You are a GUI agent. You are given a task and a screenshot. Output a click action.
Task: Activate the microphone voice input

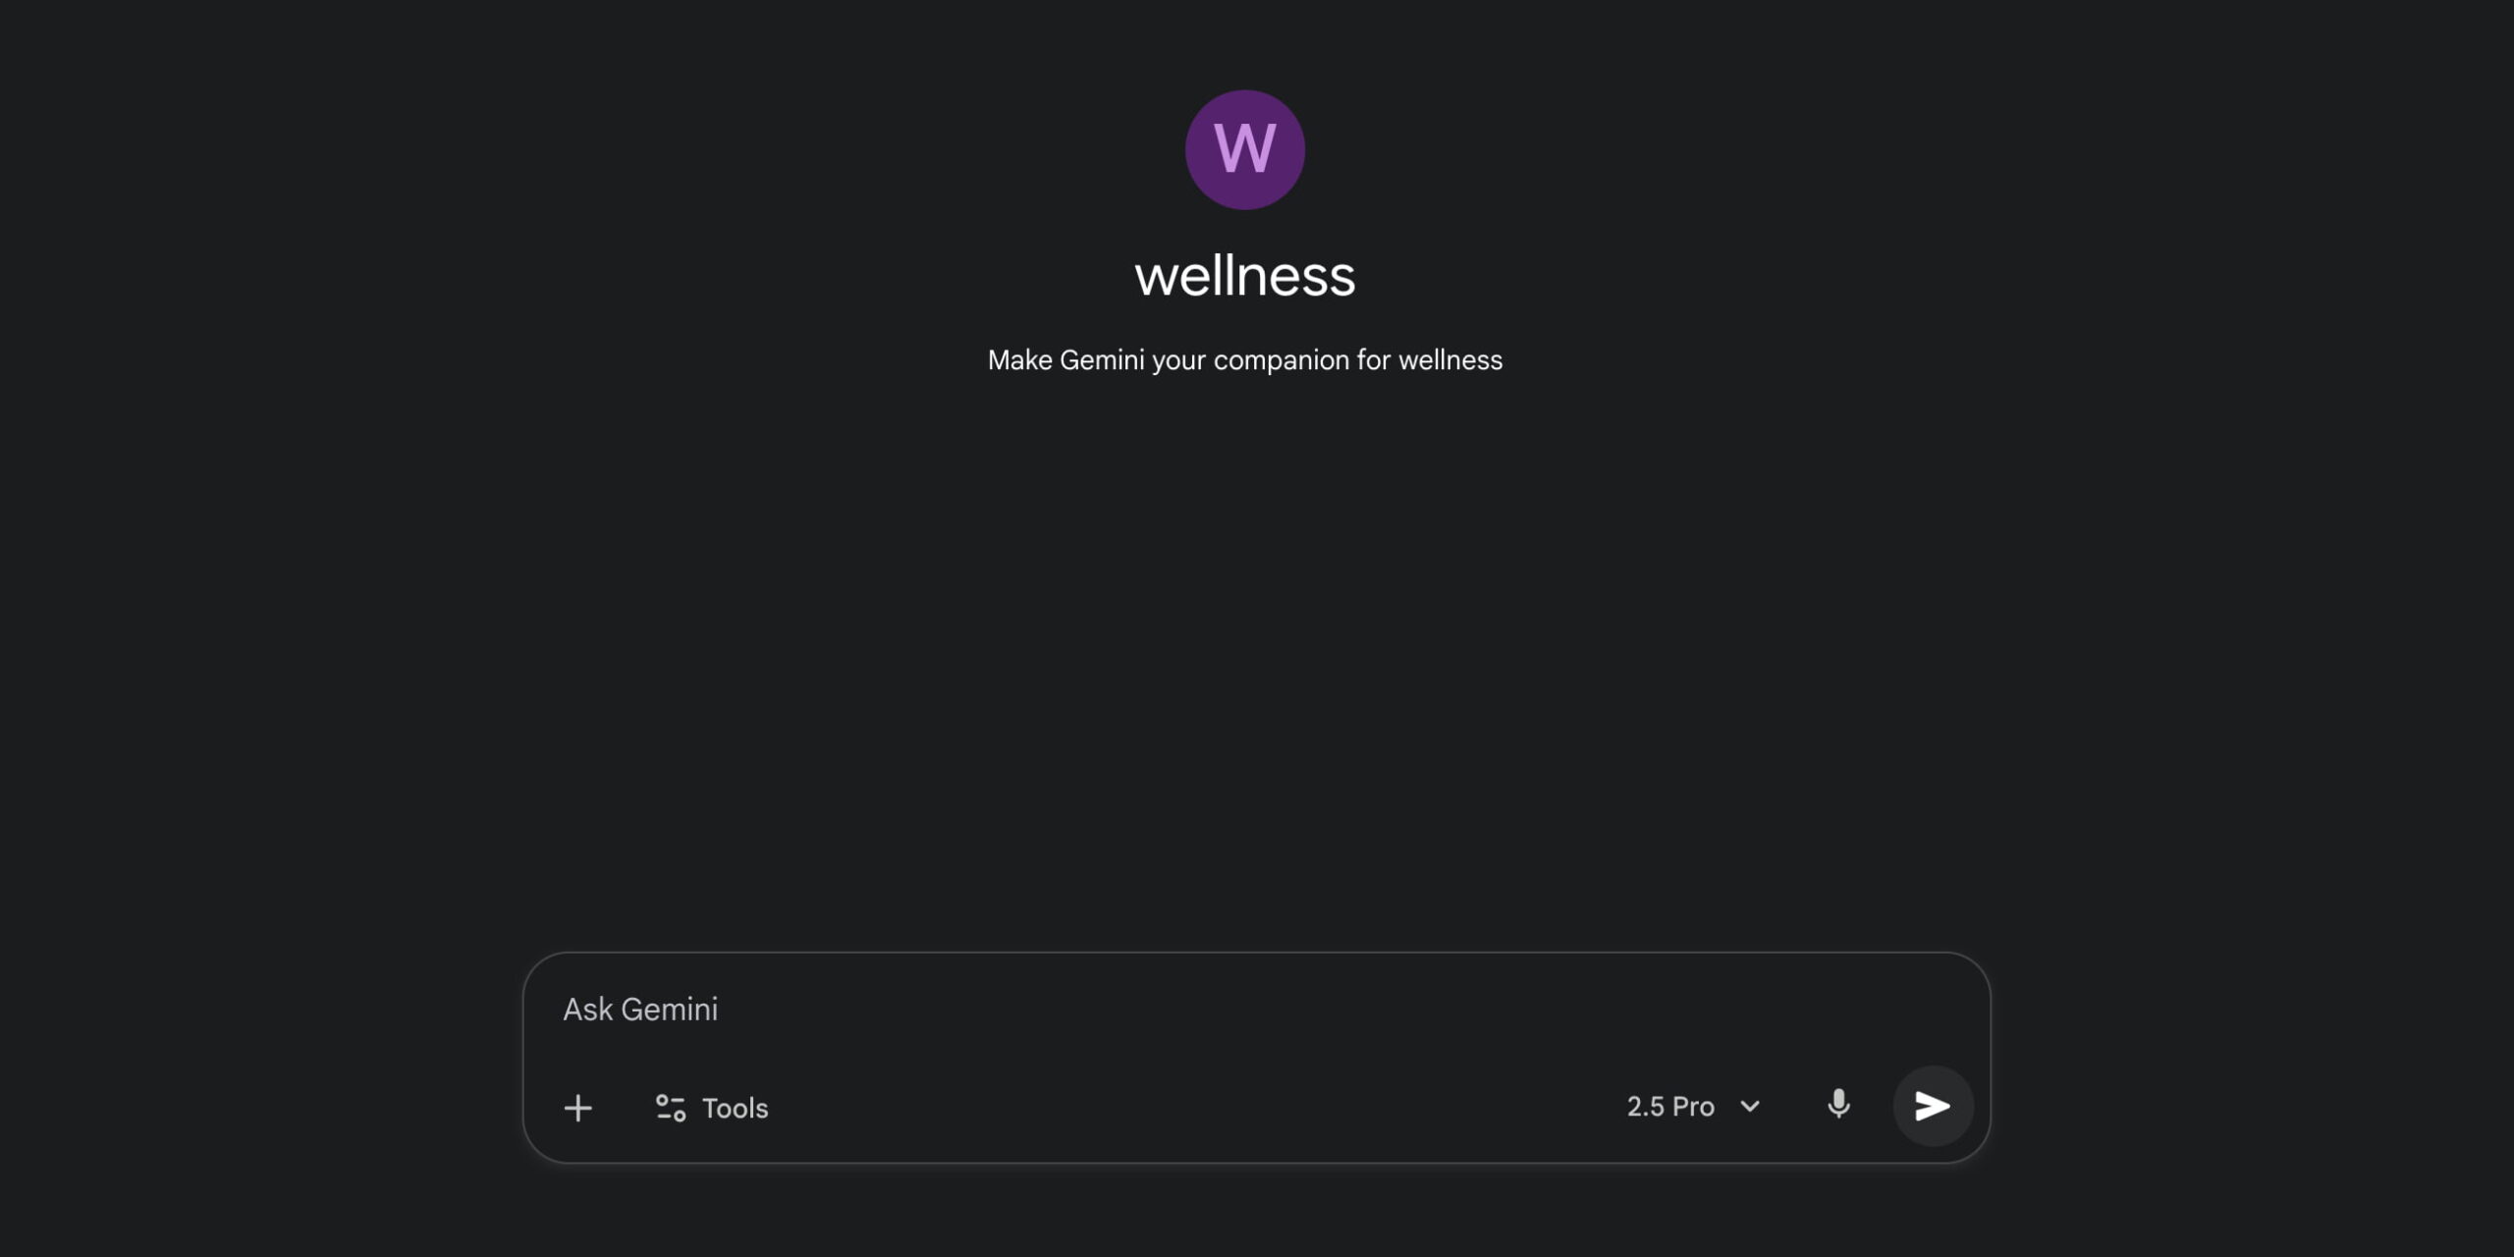(x=1838, y=1106)
